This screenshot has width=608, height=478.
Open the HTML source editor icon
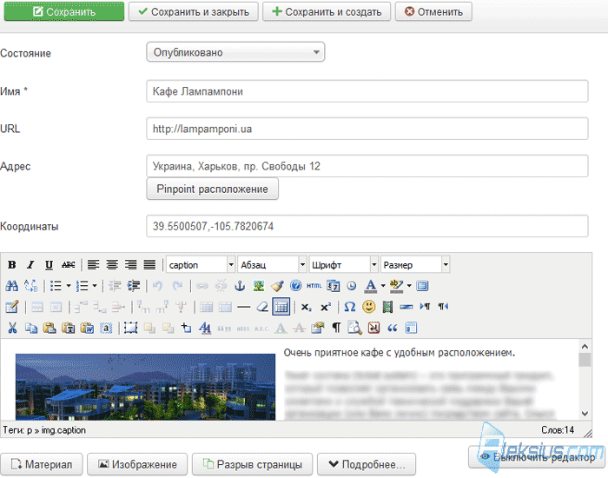tap(314, 286)
